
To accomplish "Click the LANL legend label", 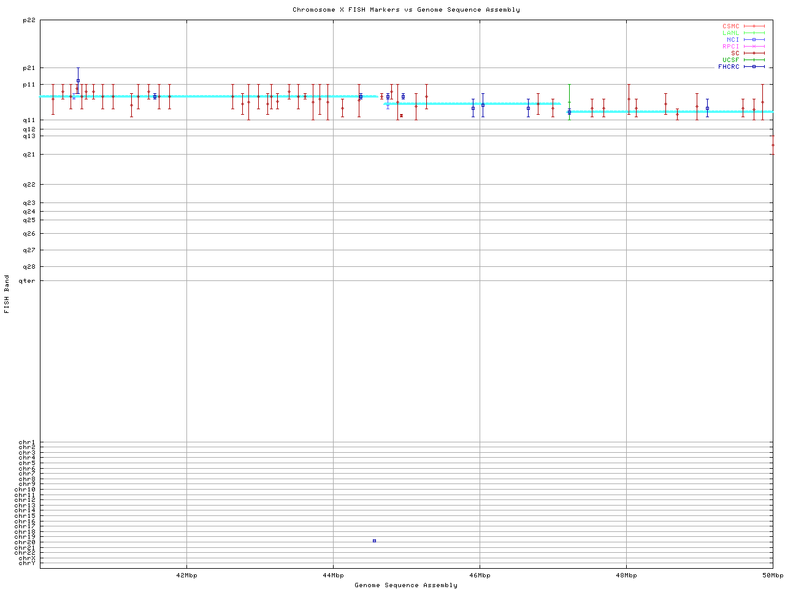I will pyautogui.click(x=730, y=33).
